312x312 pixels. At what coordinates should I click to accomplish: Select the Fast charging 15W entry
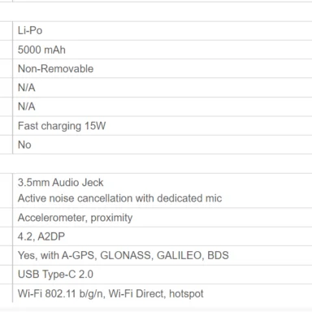[x=62, y=126]
